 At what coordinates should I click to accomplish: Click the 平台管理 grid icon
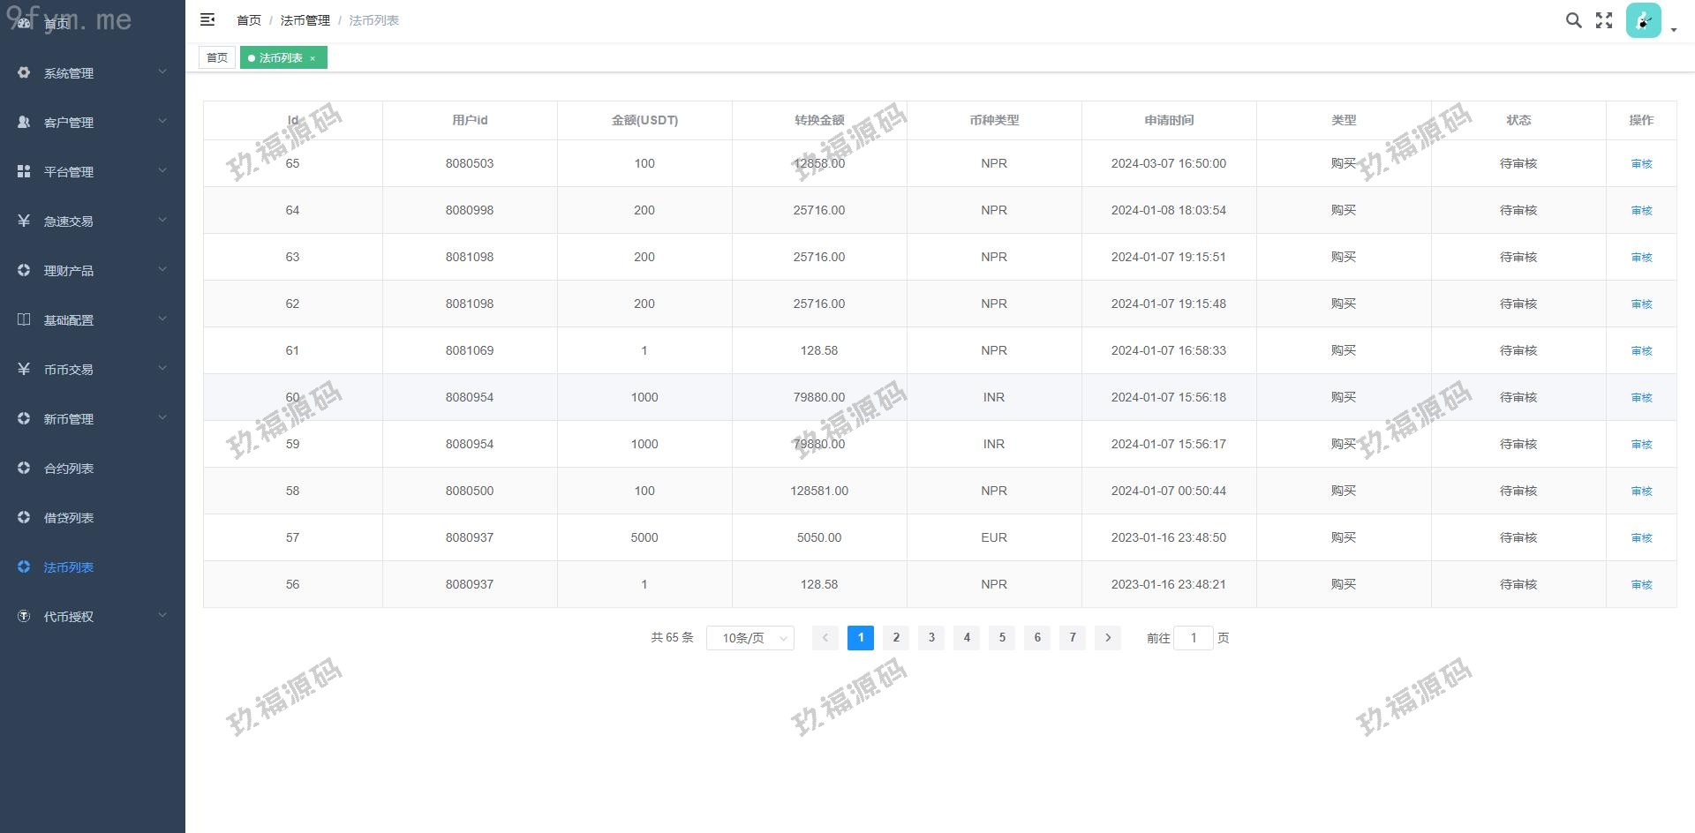pos(24,171)
